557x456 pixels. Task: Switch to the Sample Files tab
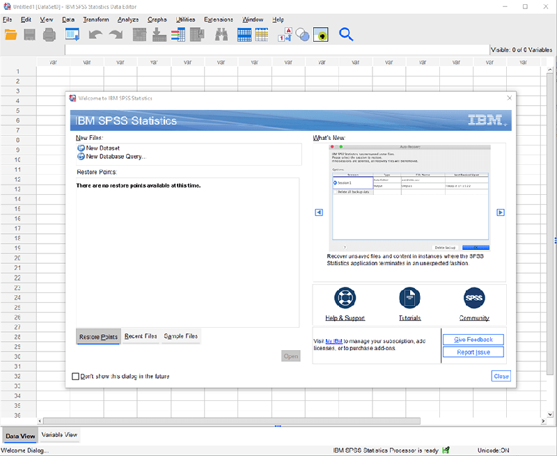[181, 336]
